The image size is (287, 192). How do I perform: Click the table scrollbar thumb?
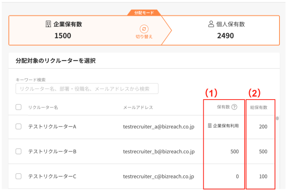[278, 119]
